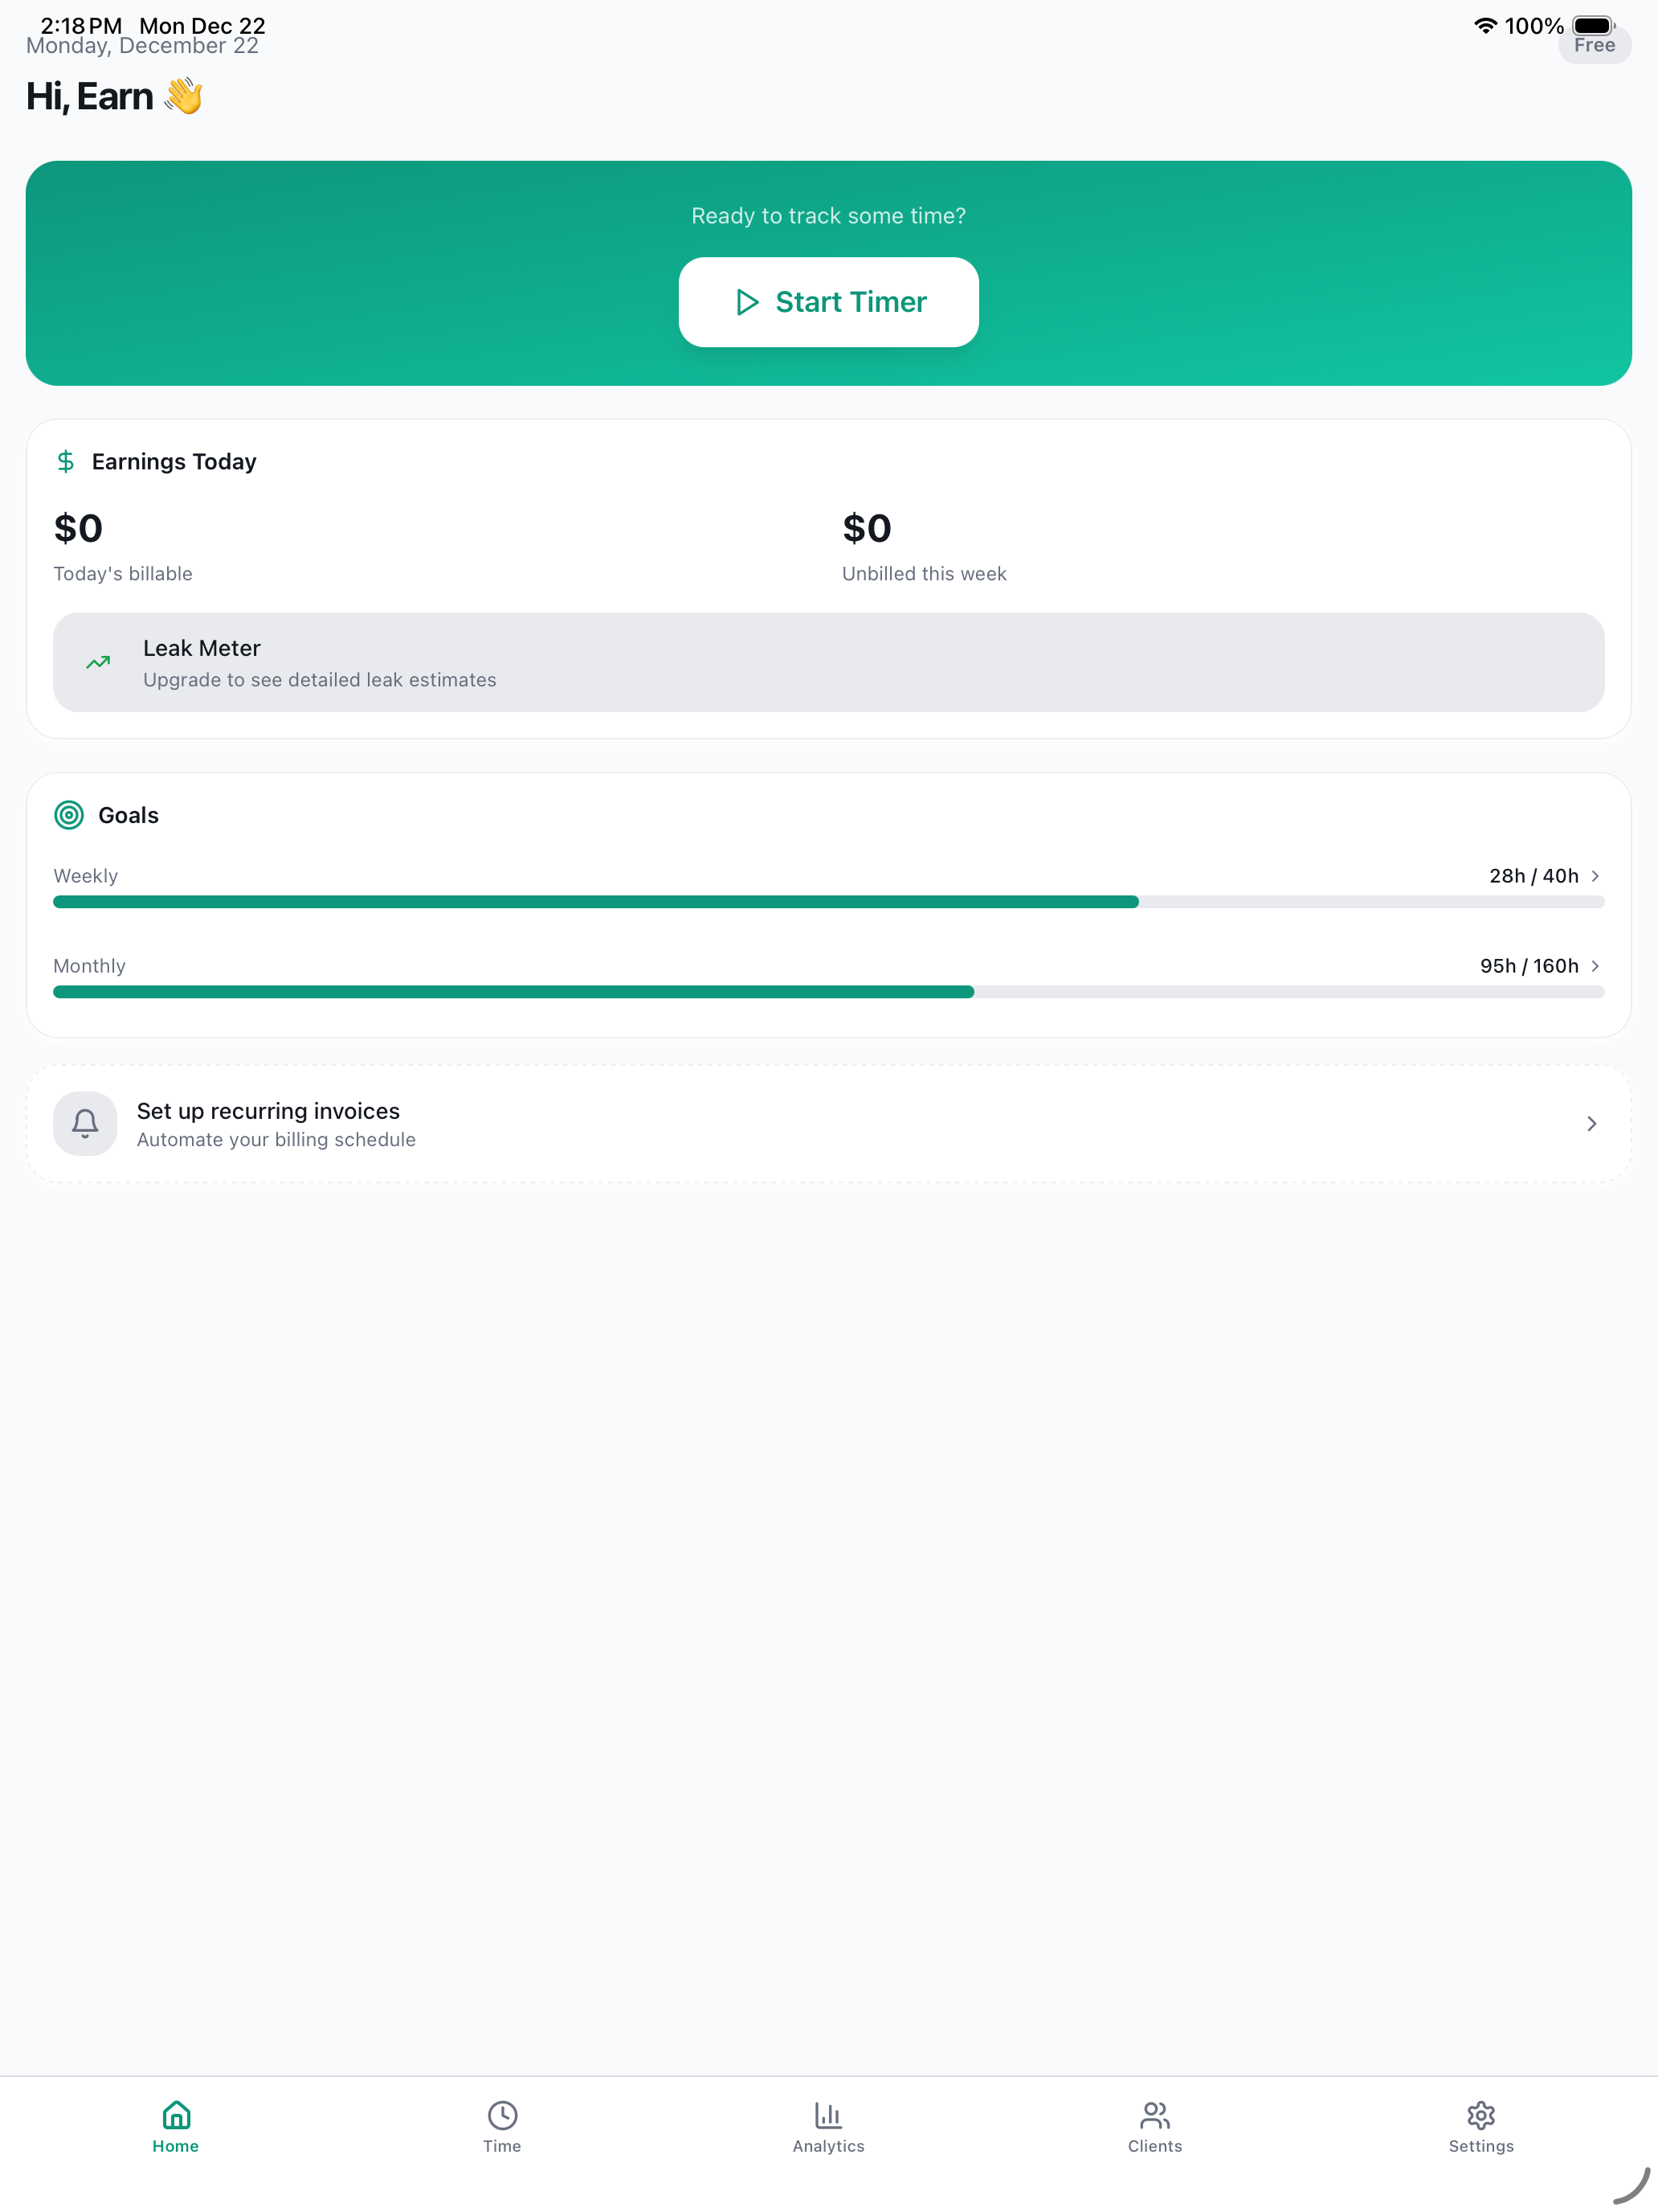1658x2212 pixels.
Task: Open recurring invoices chevron arrow
Action: coord(1591,1124)
